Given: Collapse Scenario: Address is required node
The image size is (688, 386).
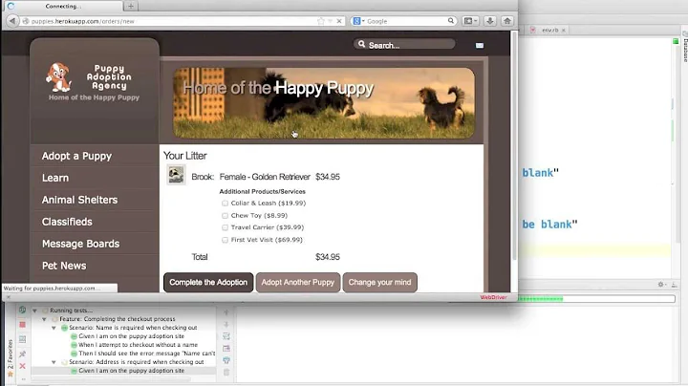Looking at the screenshot, I should [x=54, y=362].
